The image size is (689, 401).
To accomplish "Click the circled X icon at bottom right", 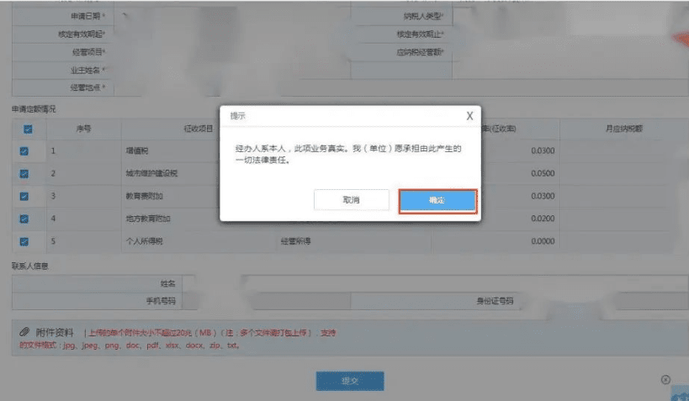I will (x=665, y=379).
